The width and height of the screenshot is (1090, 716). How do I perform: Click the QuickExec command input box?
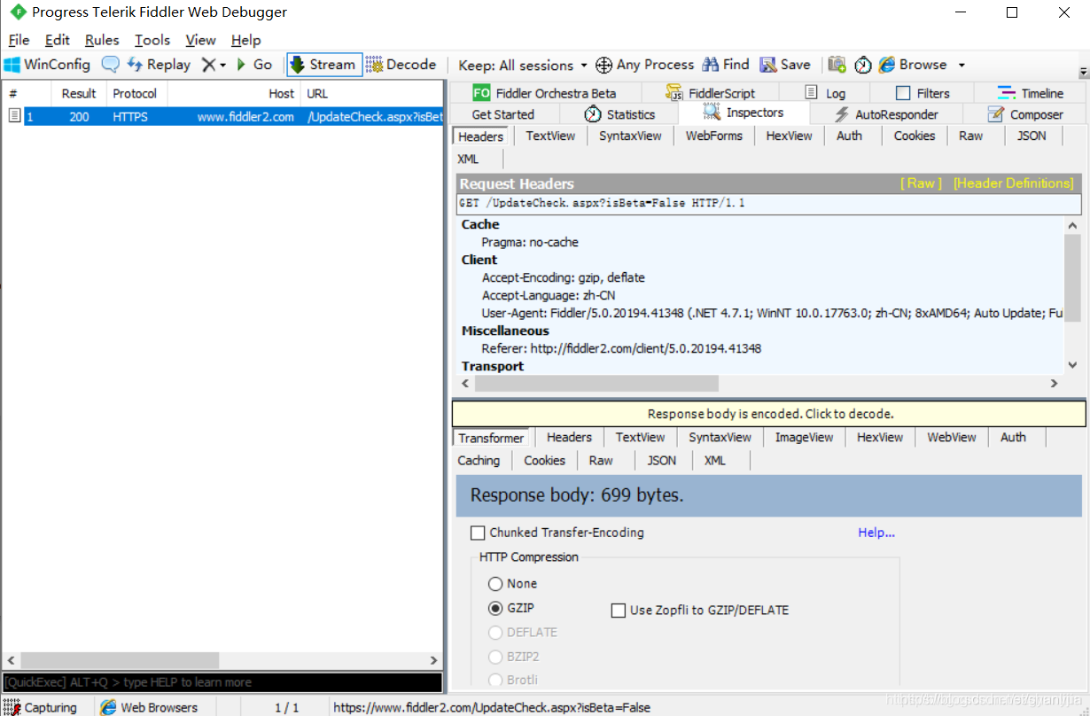[222, 682]
